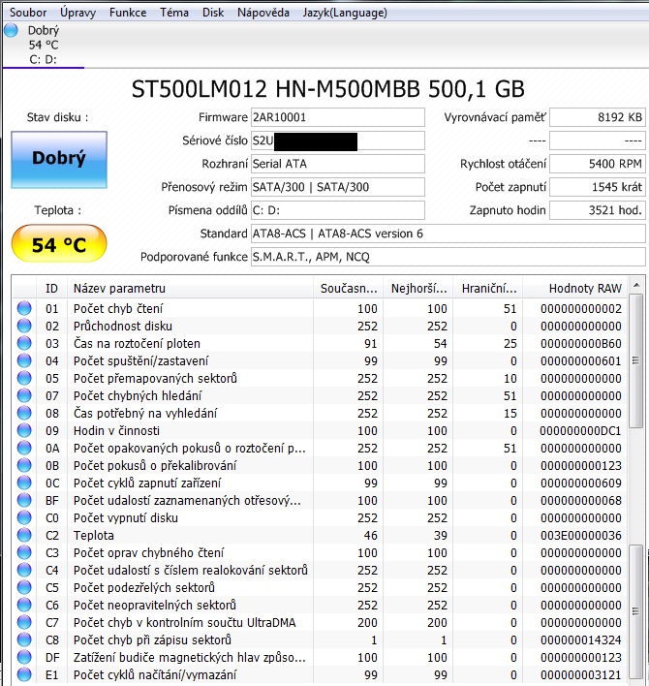
Task: Click the Písmena oddílů field
Action: (x=338, y=210)
